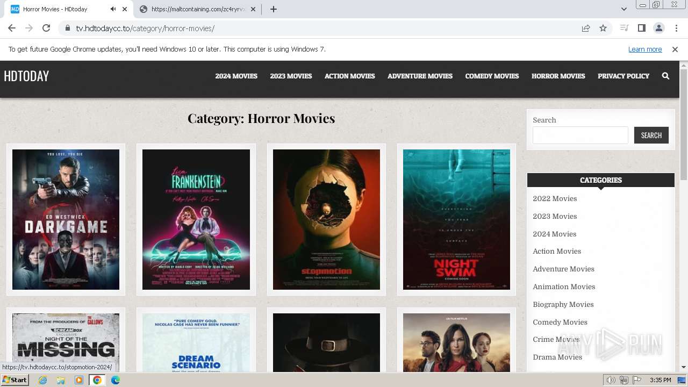
Task: Open the Night Swim movie poster
Action: 456,219
